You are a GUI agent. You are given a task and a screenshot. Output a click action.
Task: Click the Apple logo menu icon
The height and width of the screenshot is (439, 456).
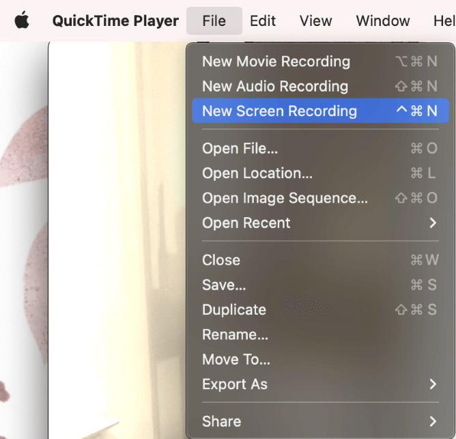coord(22,20)
